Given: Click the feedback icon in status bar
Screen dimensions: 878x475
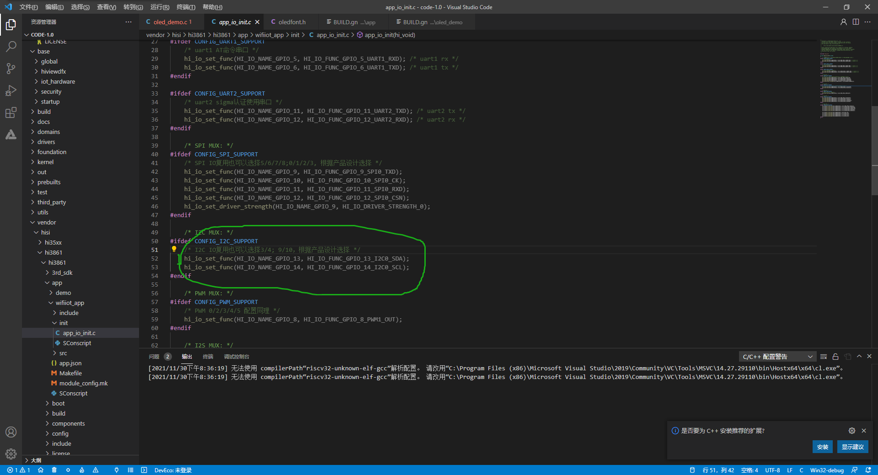Looking at the screenshot, I should [854, 470].
